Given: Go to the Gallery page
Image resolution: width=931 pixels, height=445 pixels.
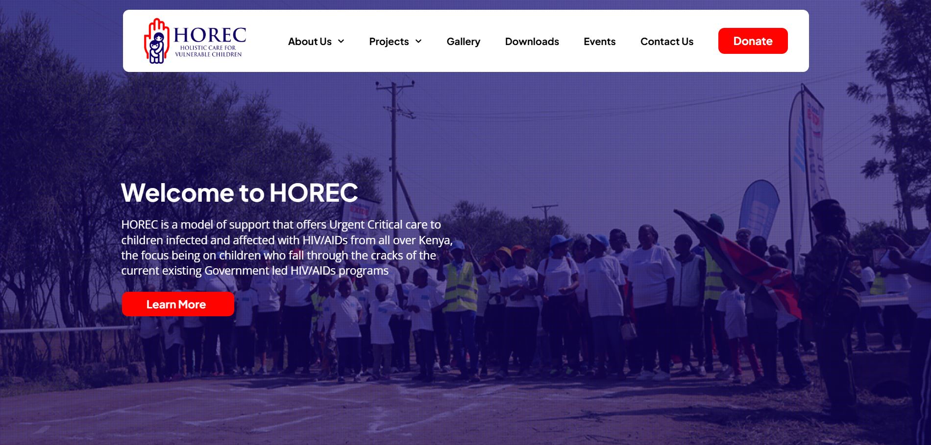Looking at the screenshot, I should point(463,42).
